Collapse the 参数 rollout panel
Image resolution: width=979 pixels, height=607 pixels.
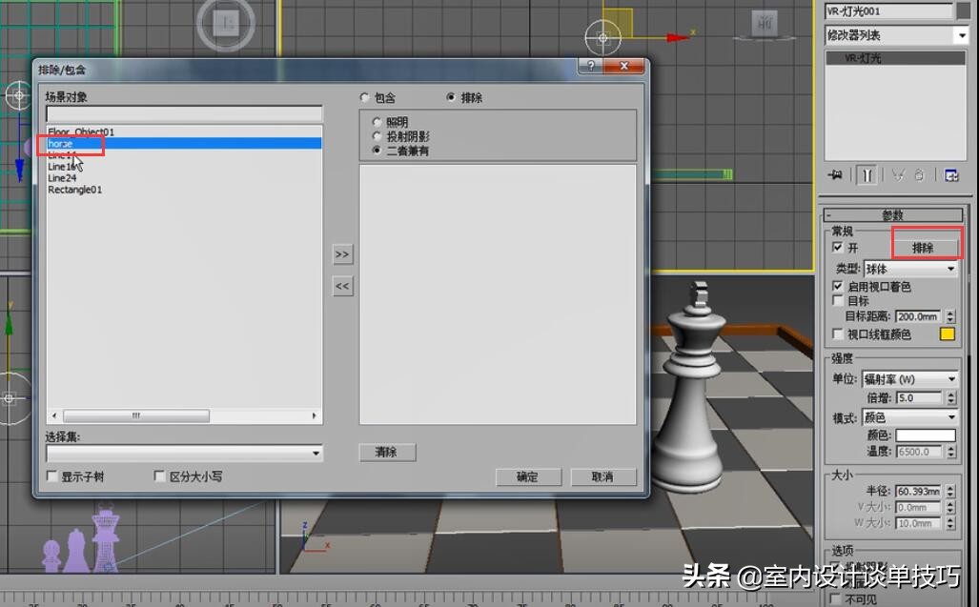894,214
